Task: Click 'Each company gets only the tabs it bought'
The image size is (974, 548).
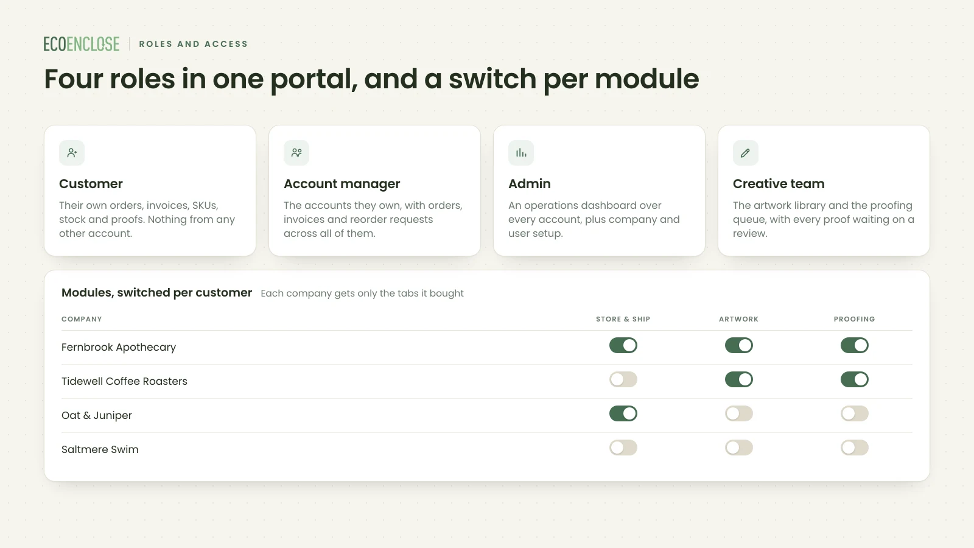Action: click(x=362, y=293)
